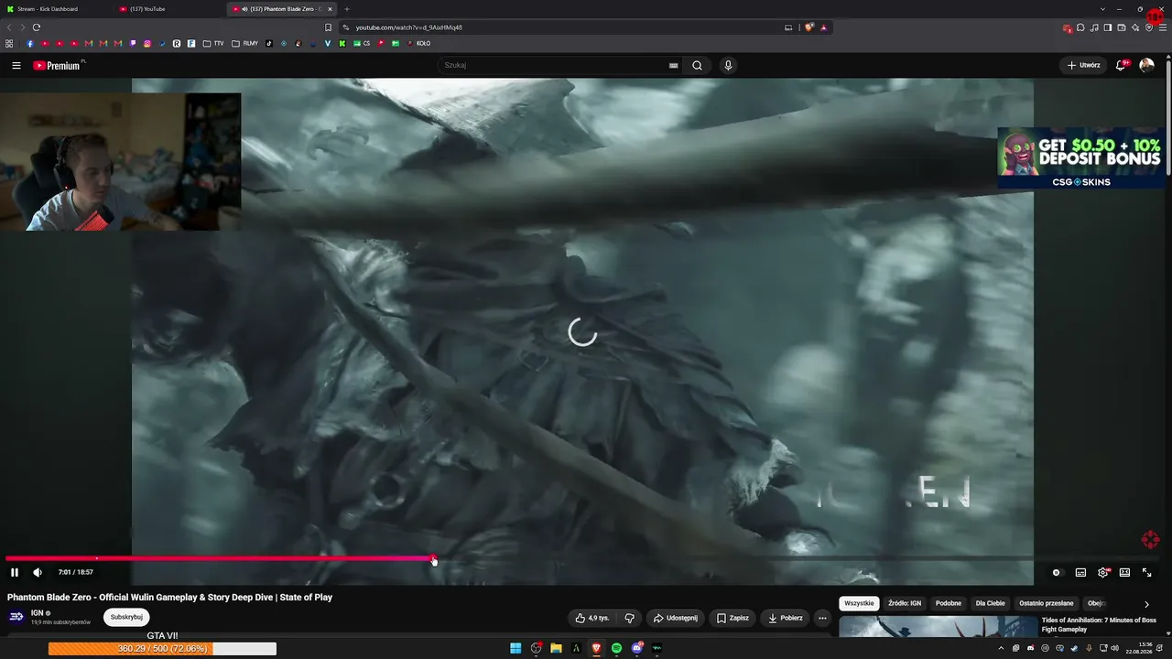Viewport: 1172px width, 659px height.
Task: Click the Udostępnij share button
Action: pyautogui.click(x=676, y=618)
